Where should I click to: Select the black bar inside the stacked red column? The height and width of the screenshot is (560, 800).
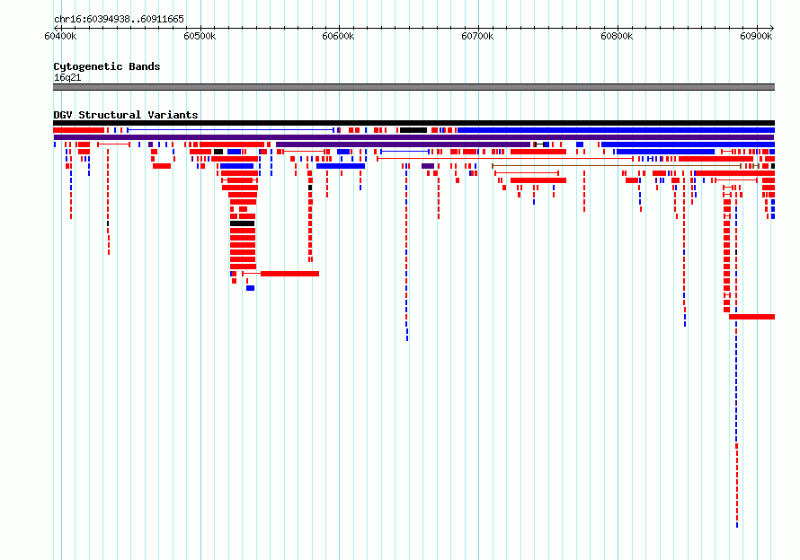(x=243, y=223)
